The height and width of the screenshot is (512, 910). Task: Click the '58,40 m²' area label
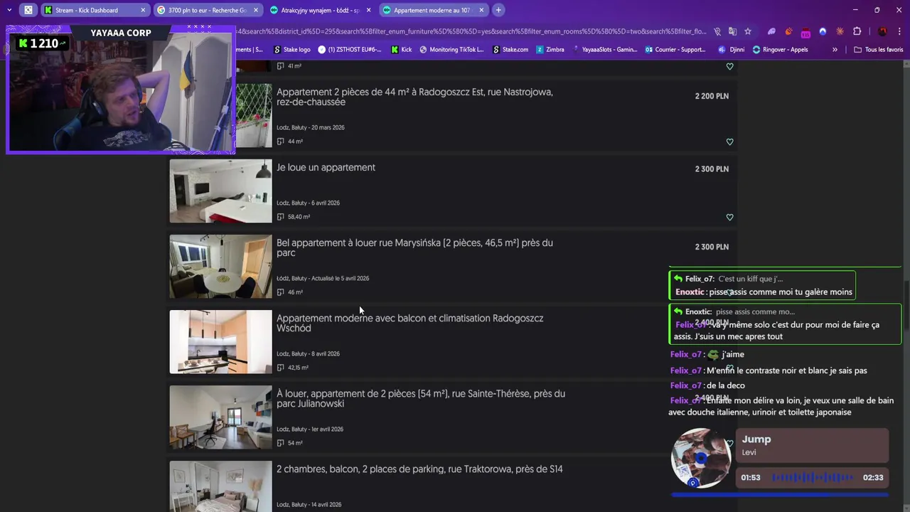(299, 217)
